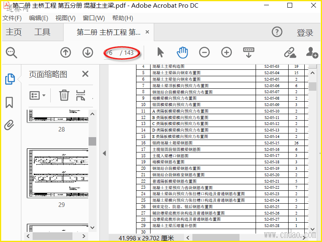
Task: Click the row text 混凝土主梁竖向钢束布置图
Action: [x=176, y=79]
